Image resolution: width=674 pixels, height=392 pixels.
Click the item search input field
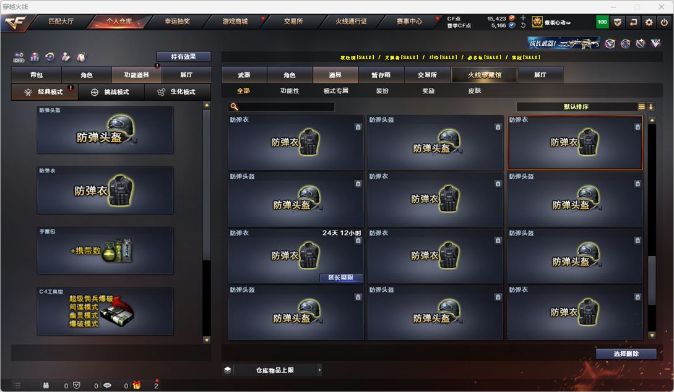[281, 106]
